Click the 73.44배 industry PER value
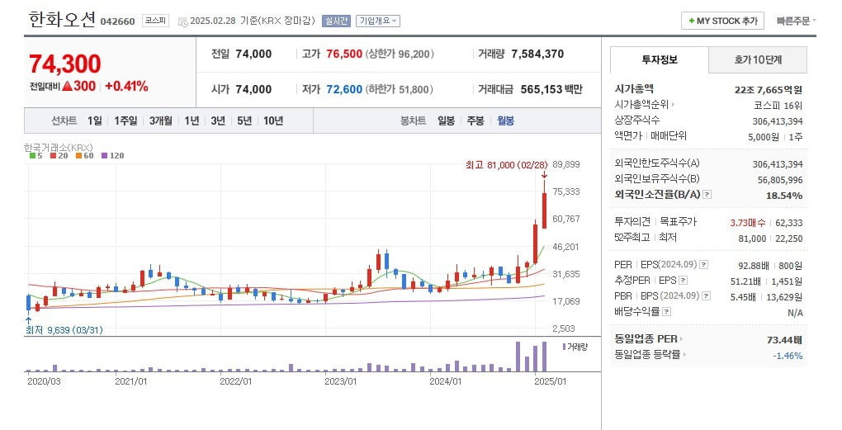Viewport: 842px width, 430px height. (784, 340)
